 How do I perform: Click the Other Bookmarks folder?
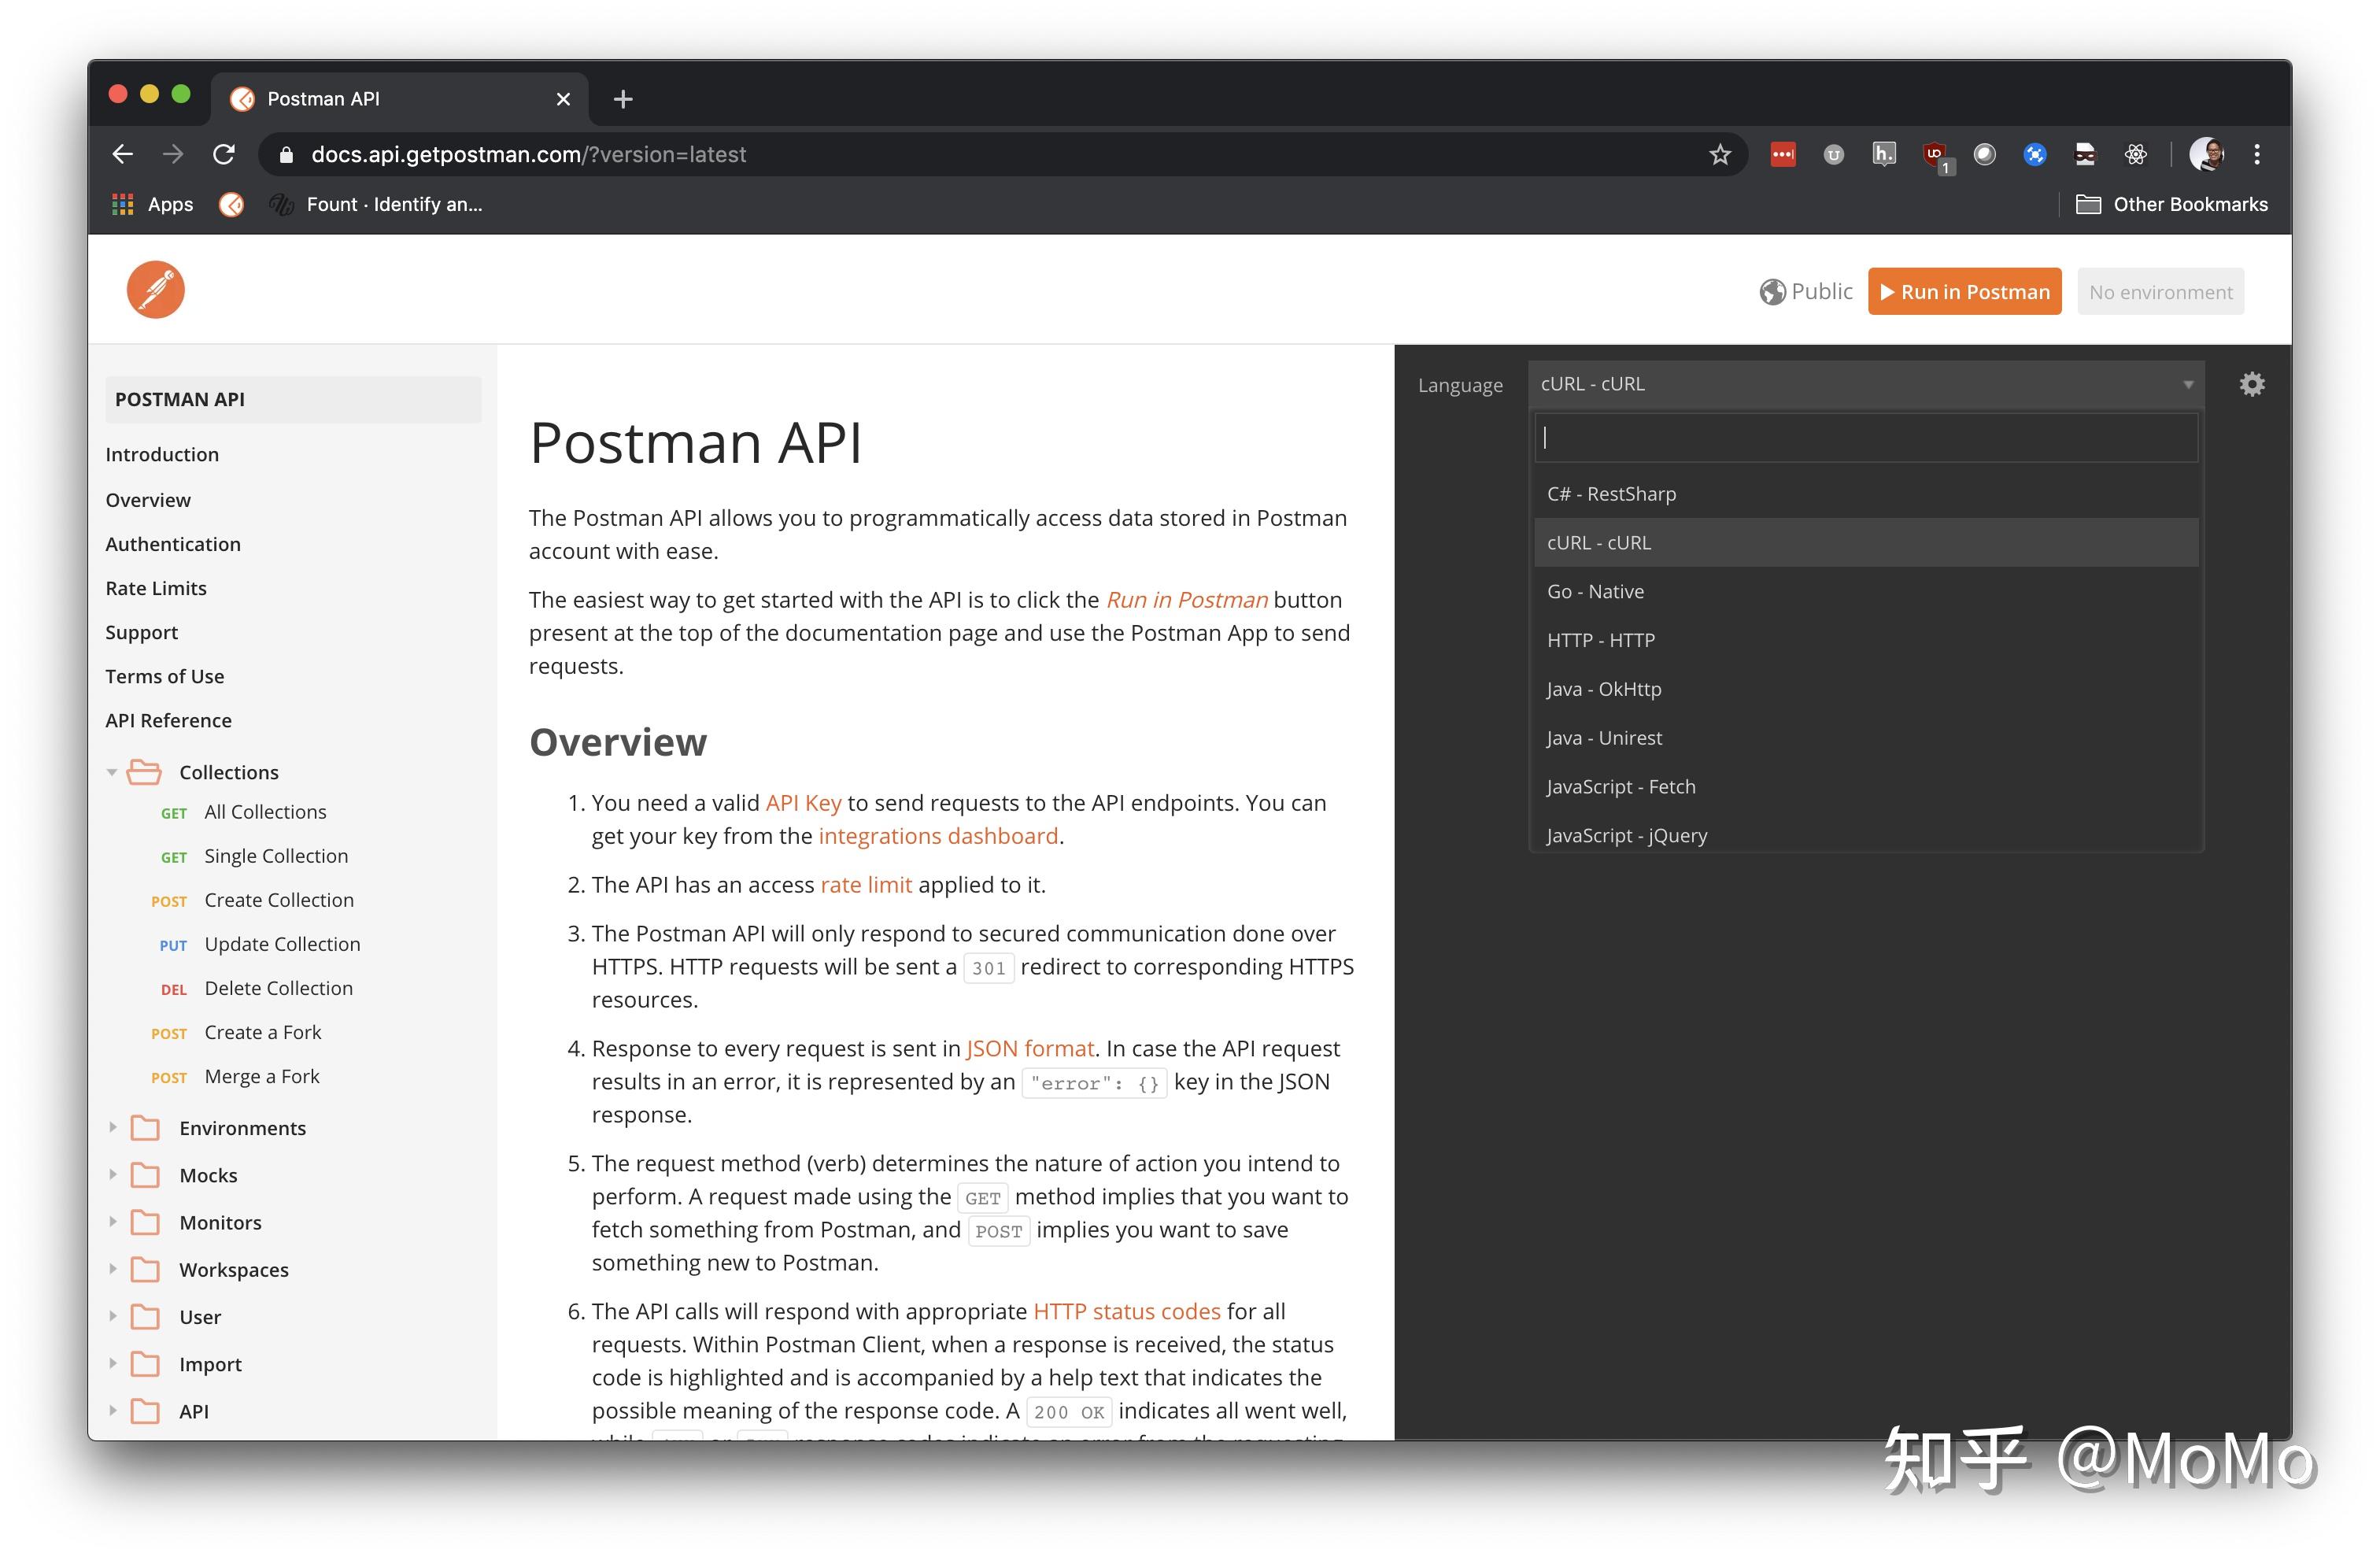pyautogui.click(x=2171, y=205)
